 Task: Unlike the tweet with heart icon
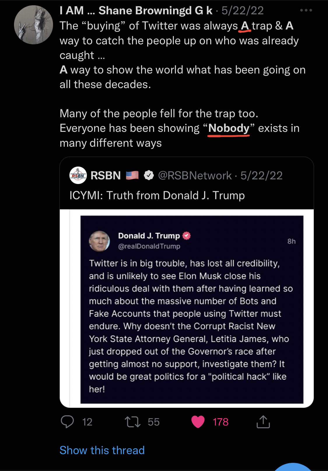pyautogui.click(x=198, y=422)
